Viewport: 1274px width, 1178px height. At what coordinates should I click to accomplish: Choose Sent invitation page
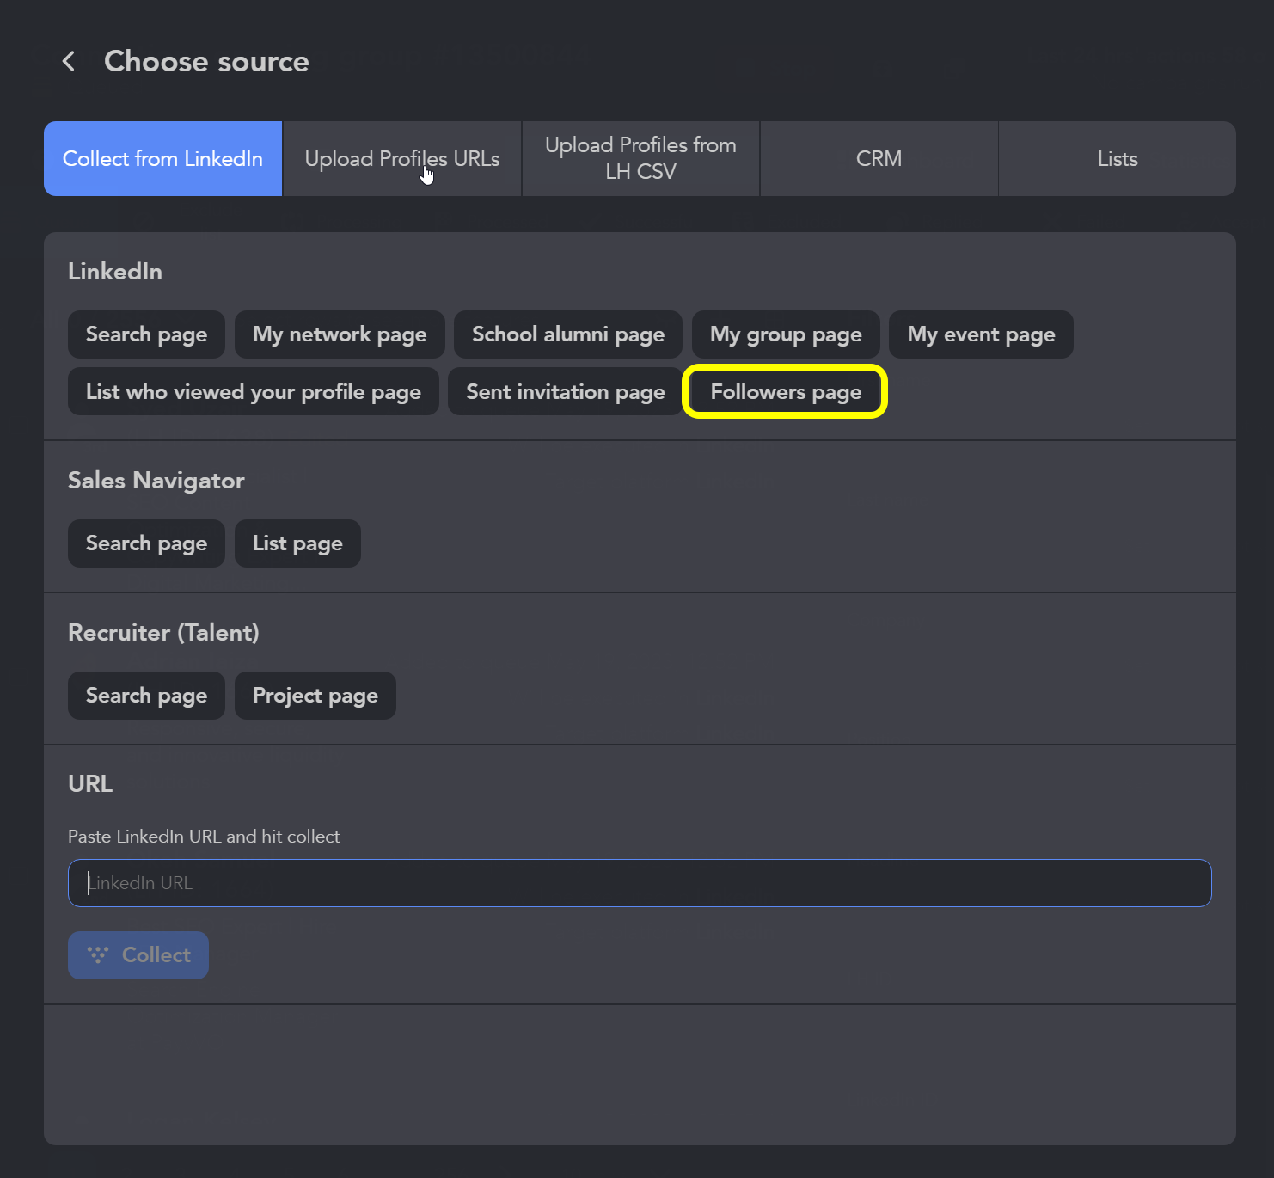566,392
